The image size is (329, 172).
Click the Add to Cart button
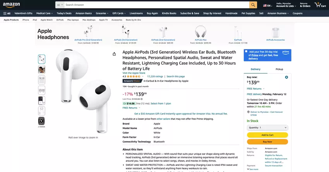(267, 135)
